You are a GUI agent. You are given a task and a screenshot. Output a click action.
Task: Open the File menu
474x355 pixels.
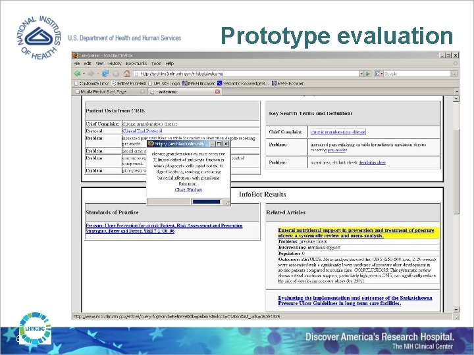pos(77,63)
